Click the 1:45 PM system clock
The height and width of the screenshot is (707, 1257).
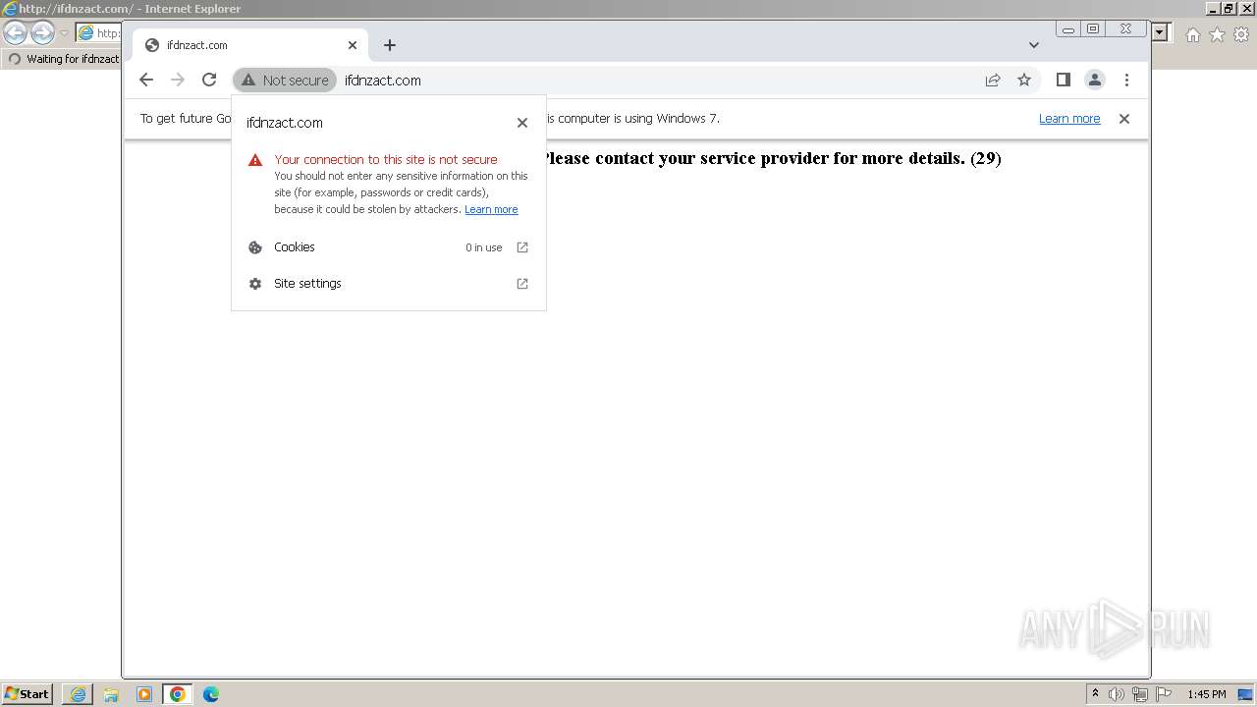1207,694
